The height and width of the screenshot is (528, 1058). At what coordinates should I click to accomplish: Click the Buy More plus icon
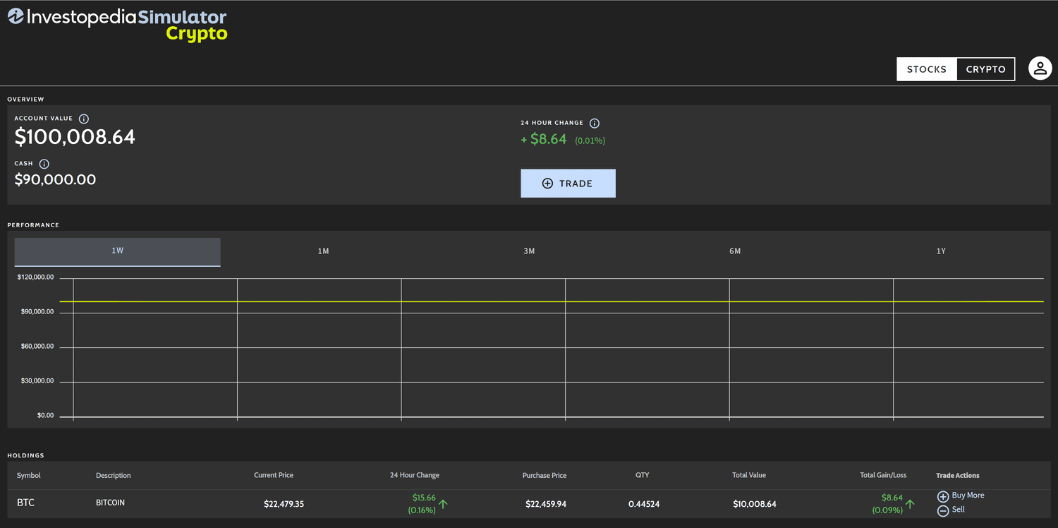point(943,496)
